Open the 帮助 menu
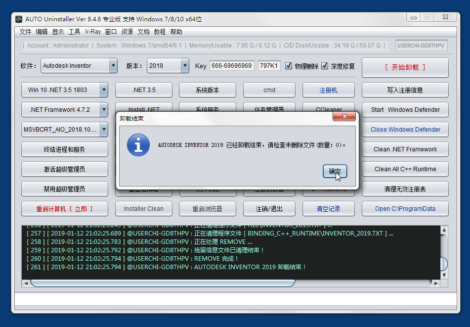Image resolution: width=470 pixels, height=327 pixels. tap(176, 32)
